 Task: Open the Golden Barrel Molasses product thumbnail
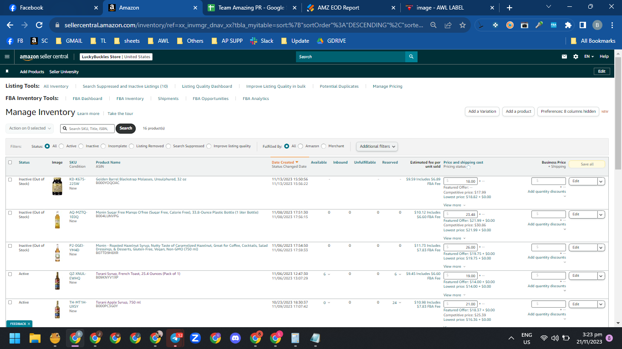(57, 186)
